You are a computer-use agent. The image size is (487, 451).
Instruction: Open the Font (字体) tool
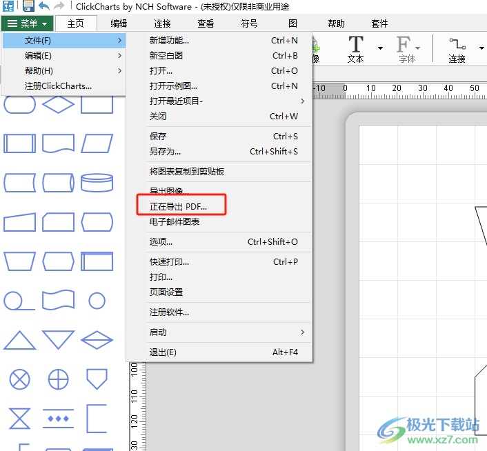406,49
